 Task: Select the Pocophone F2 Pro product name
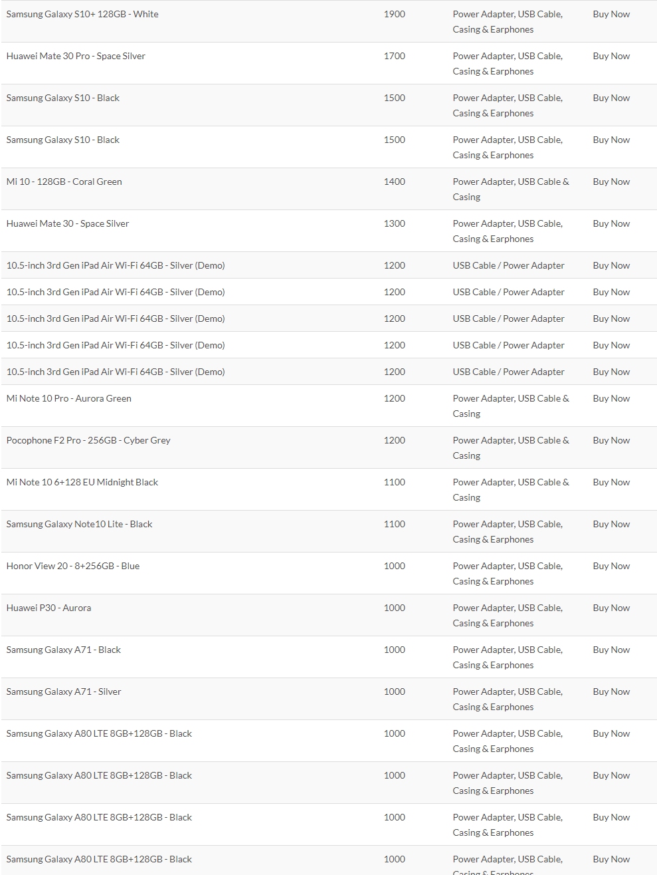[x=88, y=440]
